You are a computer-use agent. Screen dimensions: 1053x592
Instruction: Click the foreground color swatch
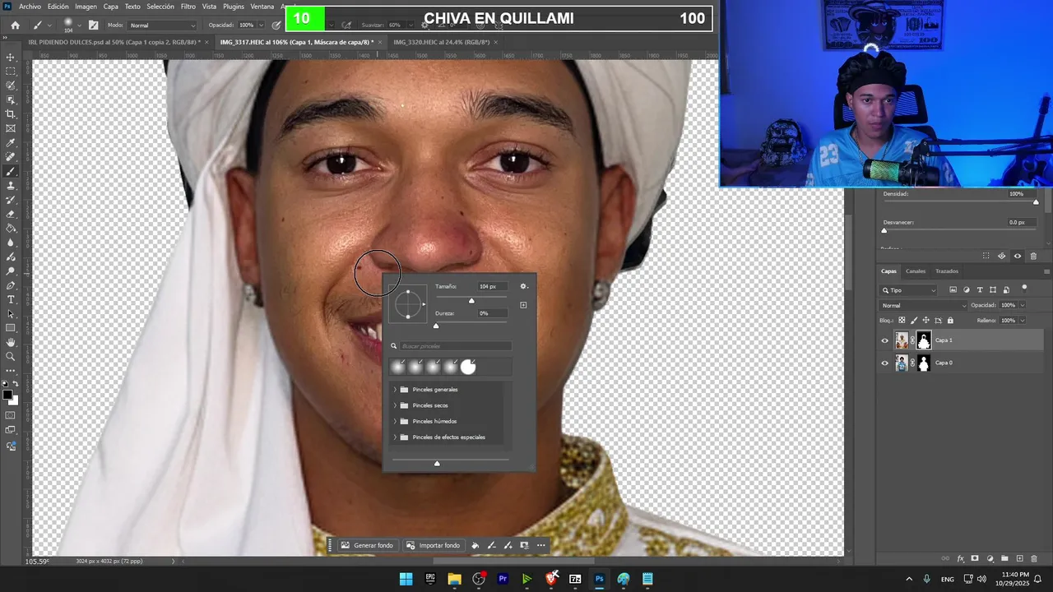pos(7,395)
